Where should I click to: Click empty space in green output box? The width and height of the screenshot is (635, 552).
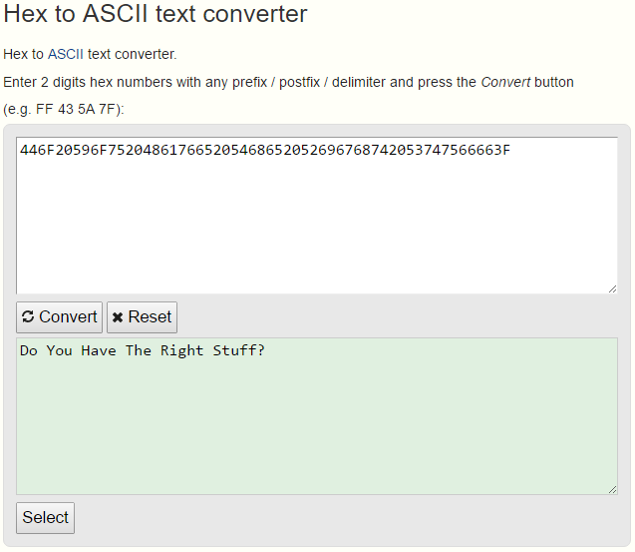[317, 429]
